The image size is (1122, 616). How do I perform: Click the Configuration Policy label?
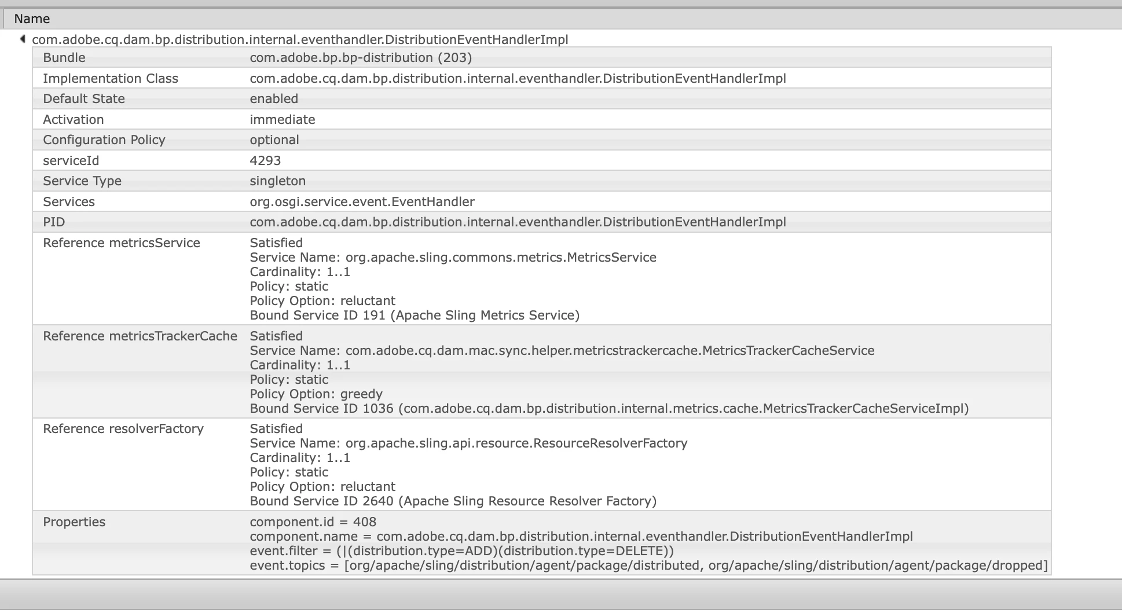[x=104, y=140]
